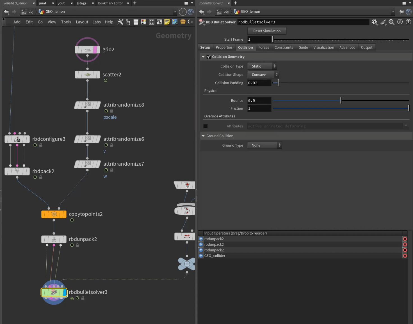This screenshot has width=413, height=324.
Task: Click the obj path button in parameter pane
Action: coord(223,11)
